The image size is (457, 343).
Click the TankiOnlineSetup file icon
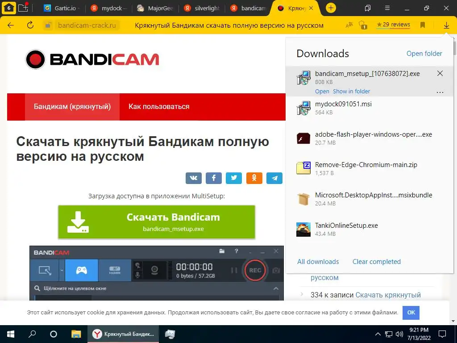pos(303,230)
